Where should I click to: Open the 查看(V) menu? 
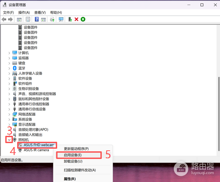click(x=40, y=13)
